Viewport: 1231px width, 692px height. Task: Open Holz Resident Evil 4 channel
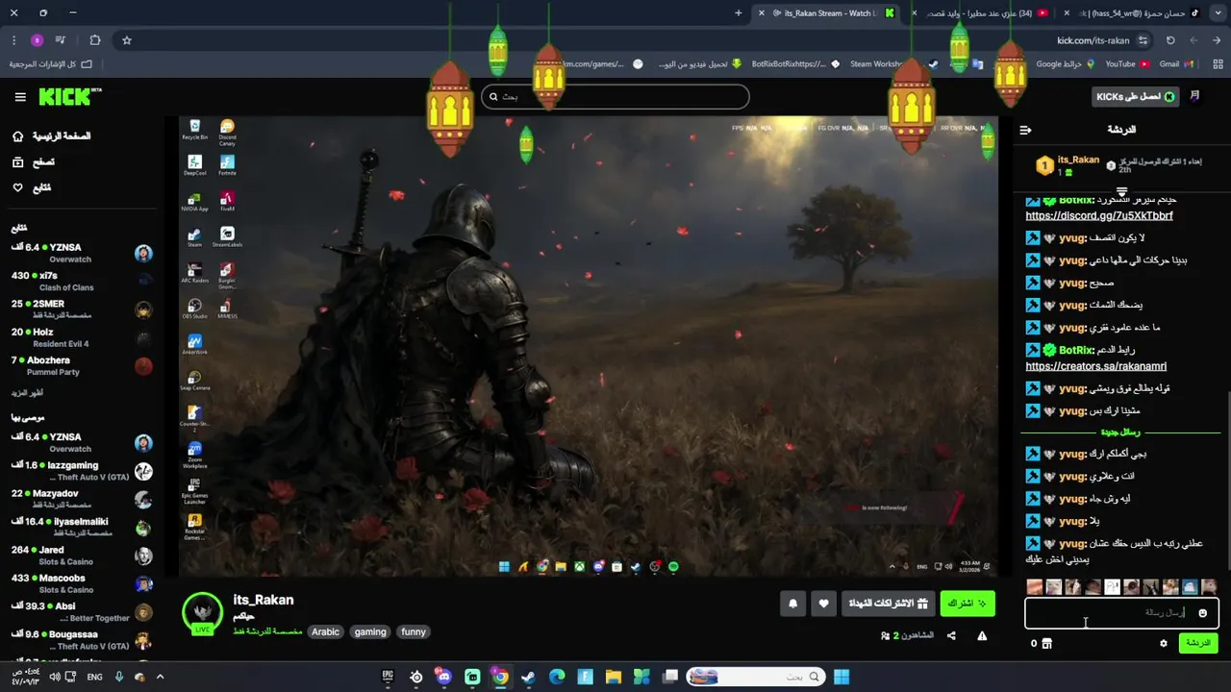tap(82, 337)
